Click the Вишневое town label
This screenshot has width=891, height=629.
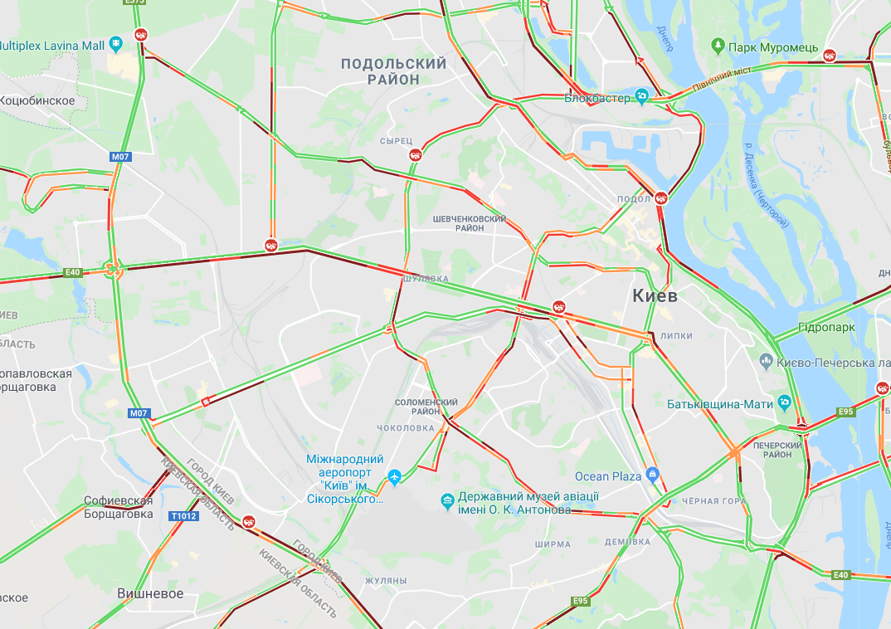[x=150, y=594]
